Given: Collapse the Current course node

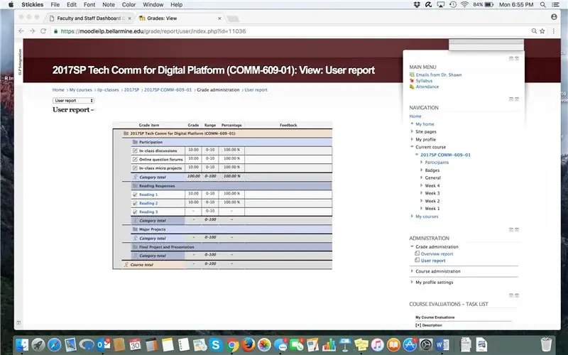Looking at the screenshot, I should coord(412,147).
